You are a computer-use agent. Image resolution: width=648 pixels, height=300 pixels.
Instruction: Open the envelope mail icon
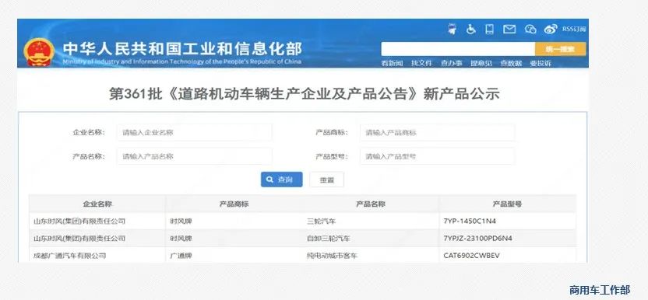509,29
